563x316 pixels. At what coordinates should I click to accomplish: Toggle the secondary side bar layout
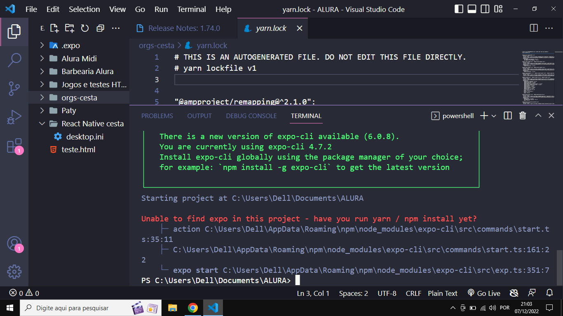[485, 9]
